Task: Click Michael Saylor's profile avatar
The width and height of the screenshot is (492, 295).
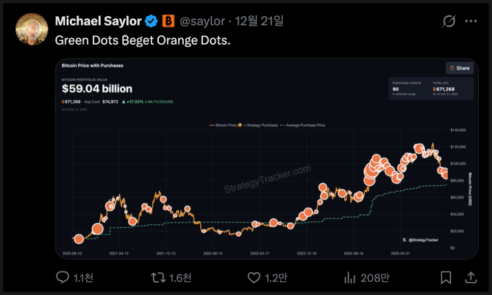Action: tap(32, 29)
